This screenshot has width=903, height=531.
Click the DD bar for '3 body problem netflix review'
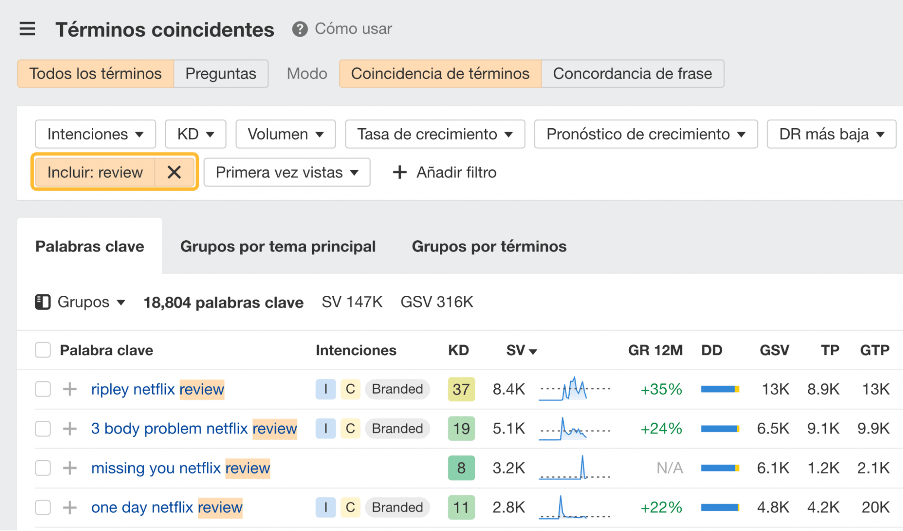(x=720, y=429)
